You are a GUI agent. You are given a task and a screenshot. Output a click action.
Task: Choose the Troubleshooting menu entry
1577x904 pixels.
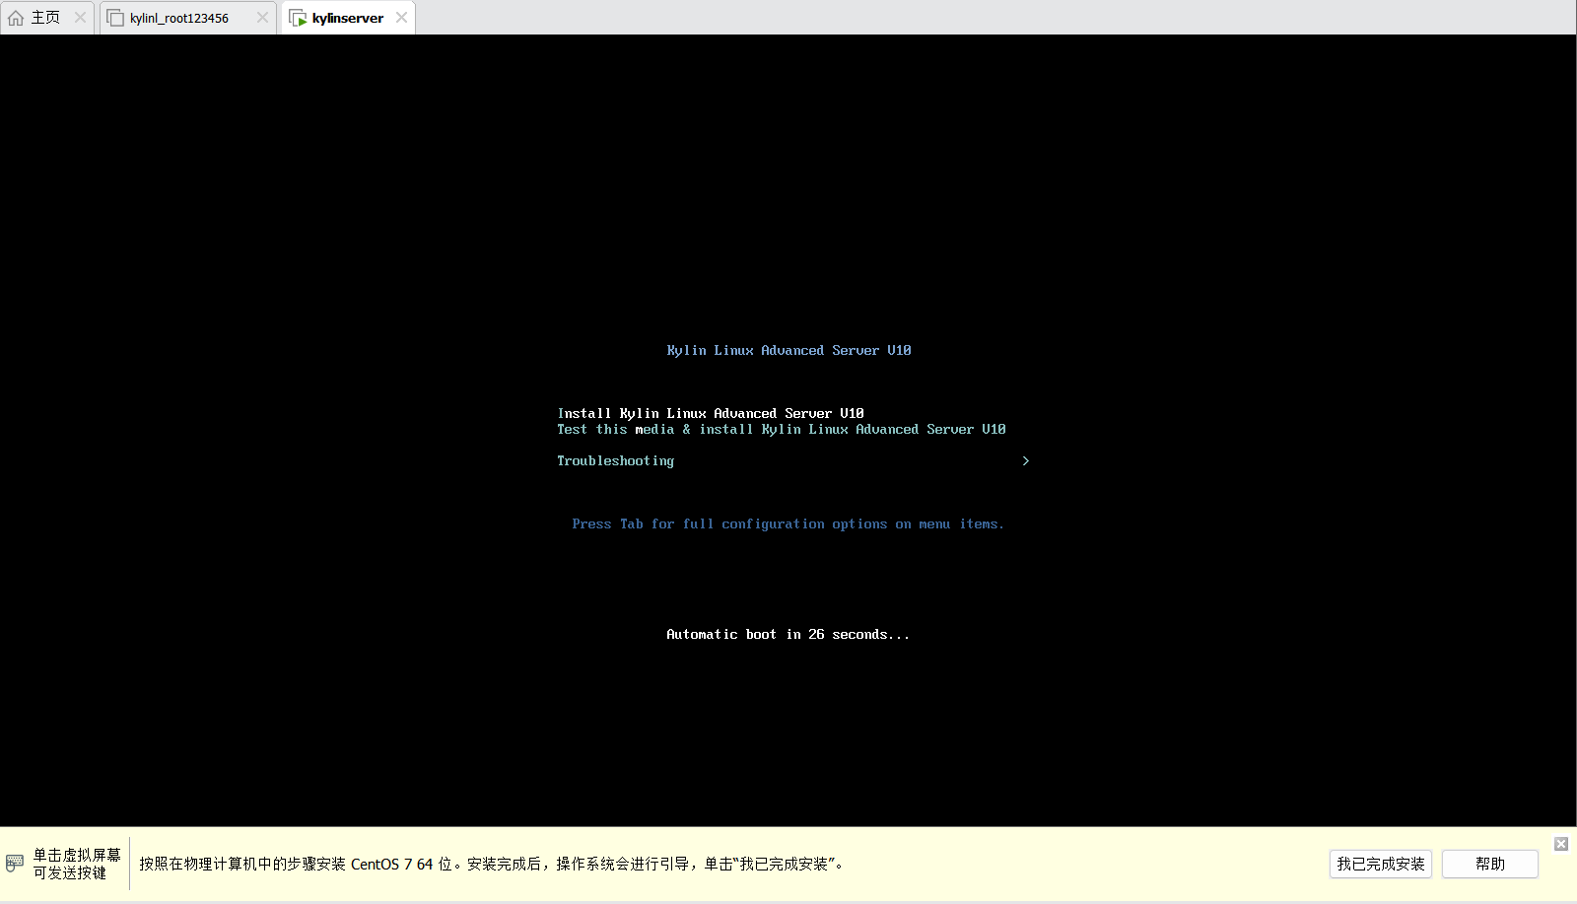coord(615,460)
